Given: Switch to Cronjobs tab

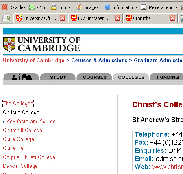Looking at the screenshot, I should pos(150,18).
